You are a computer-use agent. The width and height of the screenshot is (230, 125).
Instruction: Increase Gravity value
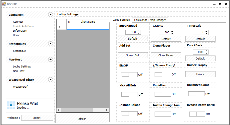click(x=172, y=31)
